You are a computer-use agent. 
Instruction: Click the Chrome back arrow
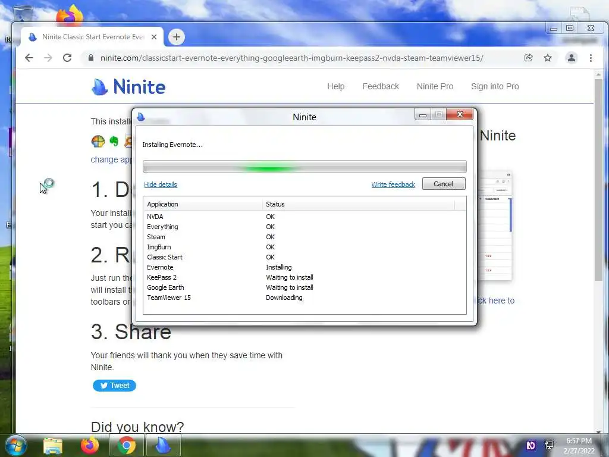pyautogui.click(x=29, y=58)
